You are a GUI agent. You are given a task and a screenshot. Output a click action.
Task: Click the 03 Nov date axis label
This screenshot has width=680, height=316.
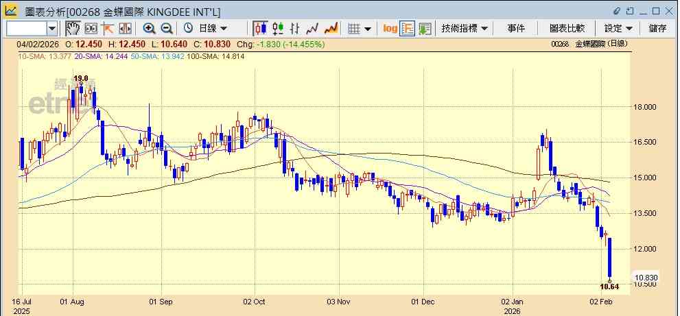pos(338,302)
